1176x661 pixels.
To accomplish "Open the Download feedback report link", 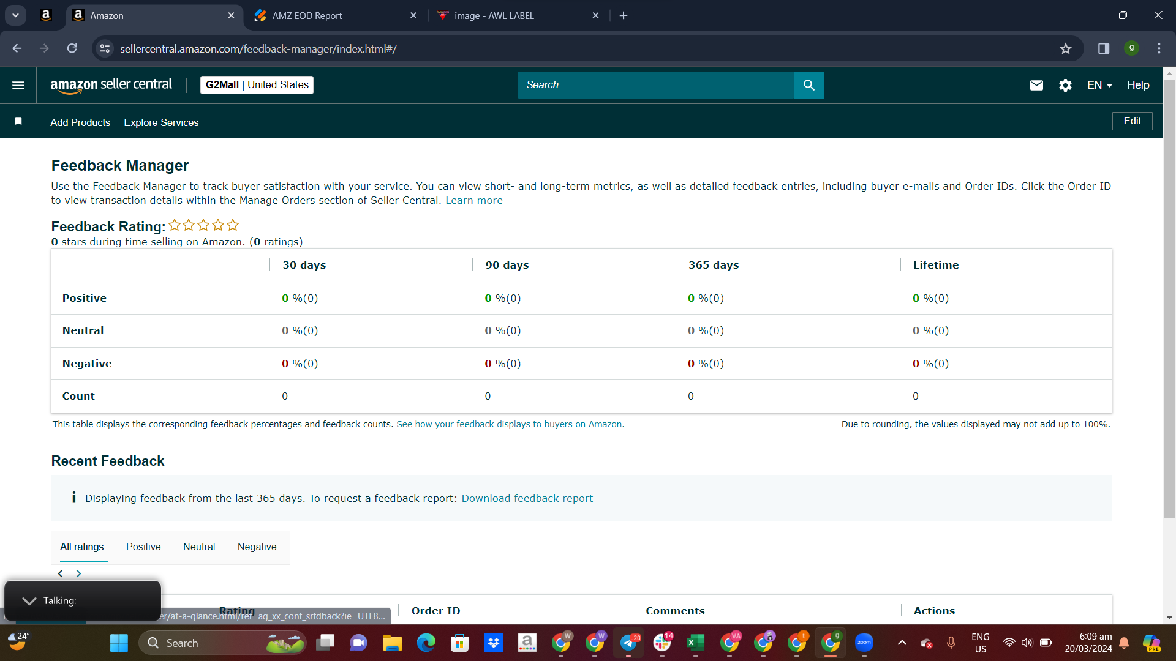I will (x=527, y=498).
